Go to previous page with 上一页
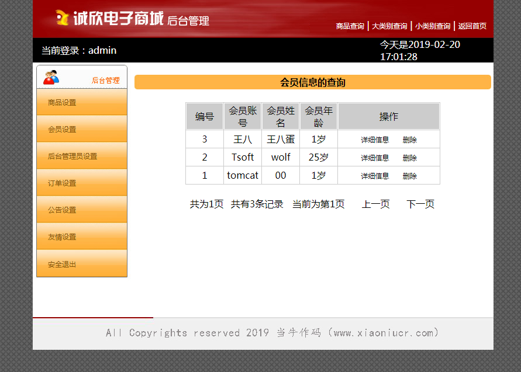The width and height of the screenshot is (521, 372). 375,204
